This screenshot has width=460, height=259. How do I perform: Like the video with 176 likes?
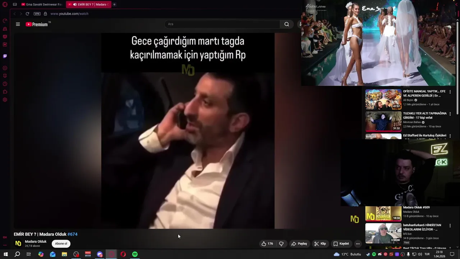click(x=267, y=244)
